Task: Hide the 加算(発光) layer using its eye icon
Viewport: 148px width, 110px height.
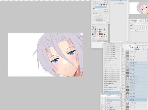Action: tap(123, 63)
